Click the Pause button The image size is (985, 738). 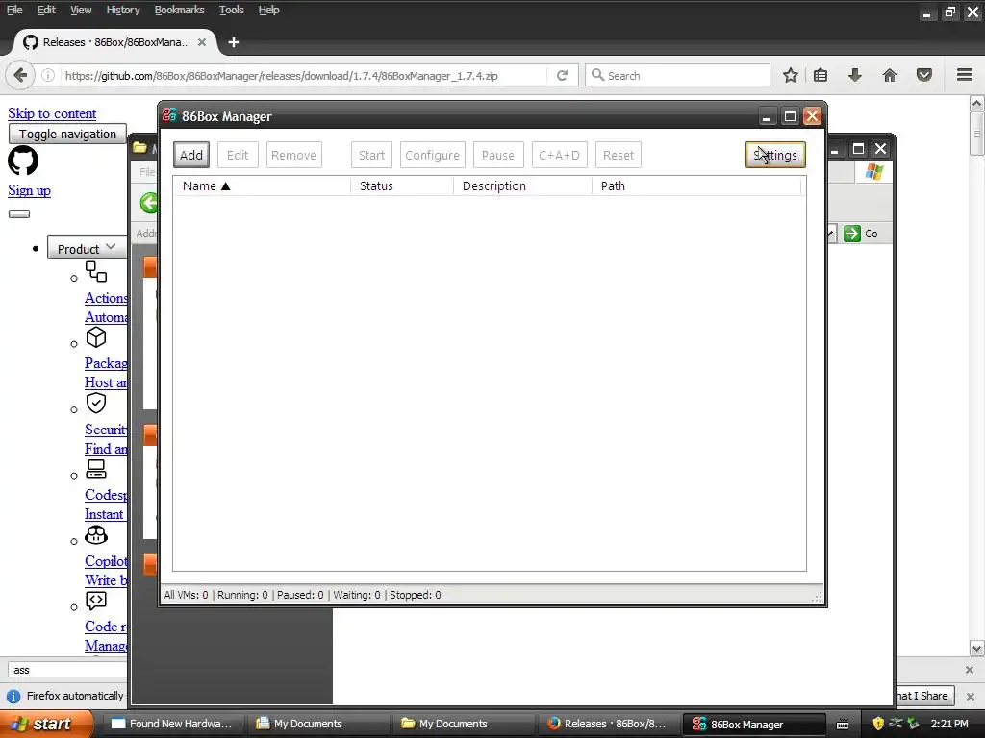pyautogui.click(x=497, y=155)
